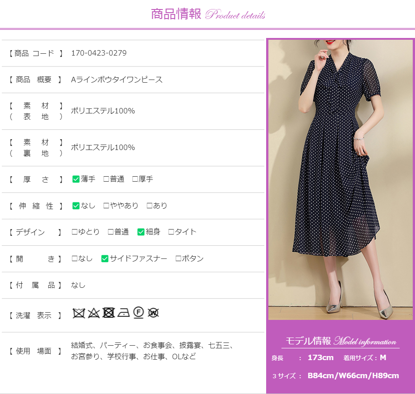Check the 厚手 thickness checkbox
This screenshot has width=415, height=394.
pos(135,179)
